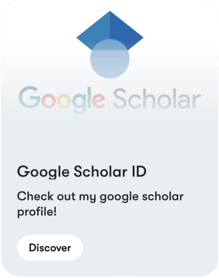Click the ID word in card heading

pyautogui.click(x=139, y=171)
